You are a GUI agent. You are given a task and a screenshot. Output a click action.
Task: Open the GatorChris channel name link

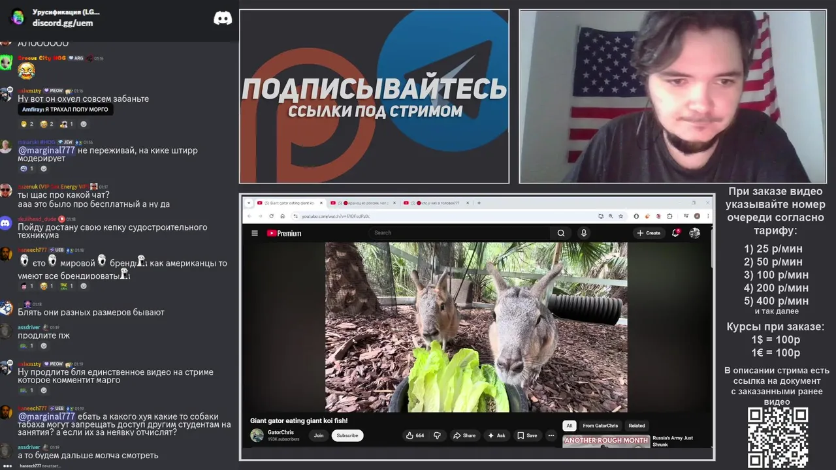click(x=281, y=432)
